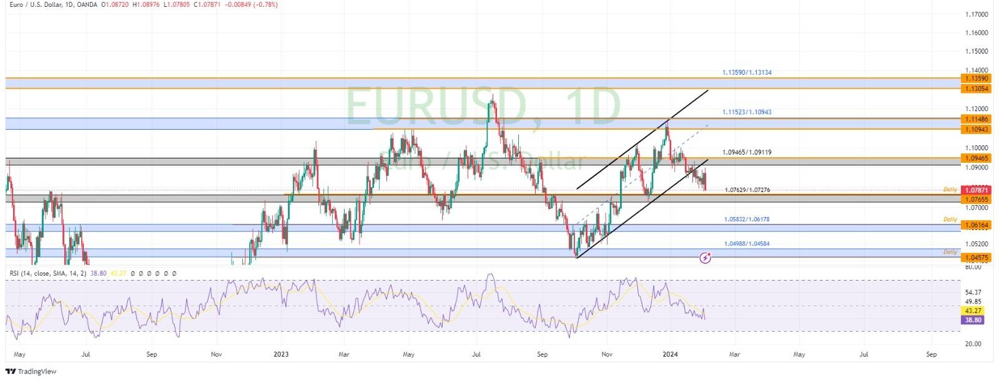Image resolution: width=999 pixels, height=381 pixels.
Task: Click the RSI indicator legend name
Action: click(47, 273)
